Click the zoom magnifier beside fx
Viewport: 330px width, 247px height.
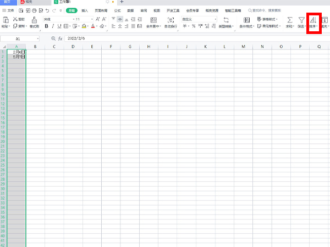pos(53,38)
